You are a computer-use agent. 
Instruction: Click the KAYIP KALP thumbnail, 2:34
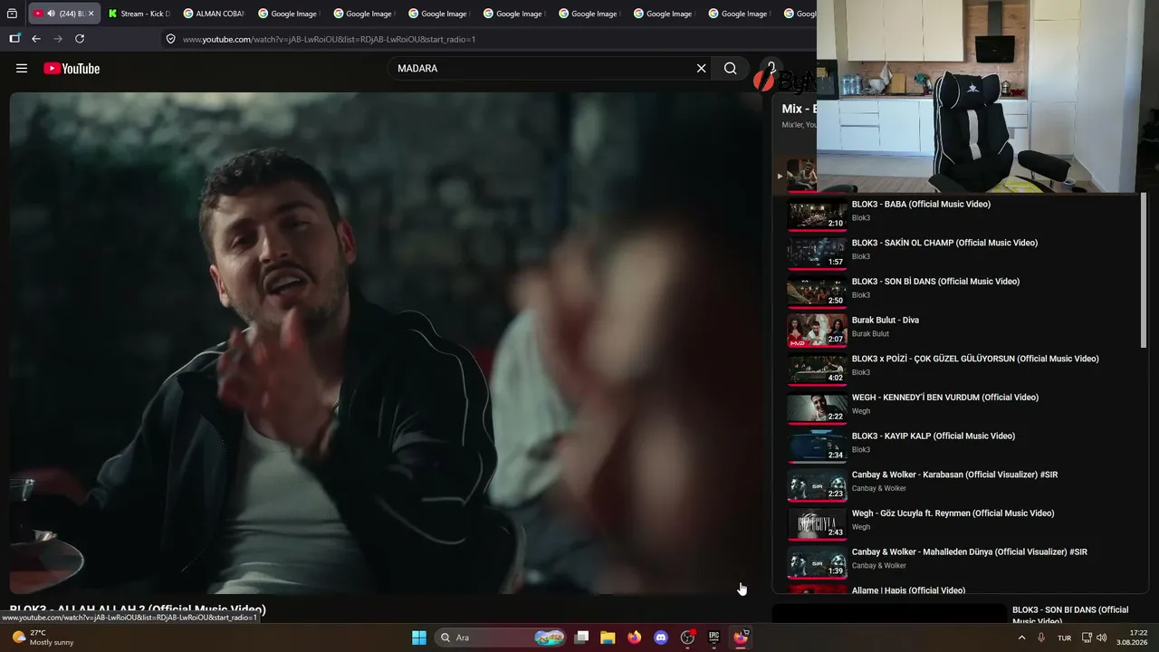[x=817, y=446]
